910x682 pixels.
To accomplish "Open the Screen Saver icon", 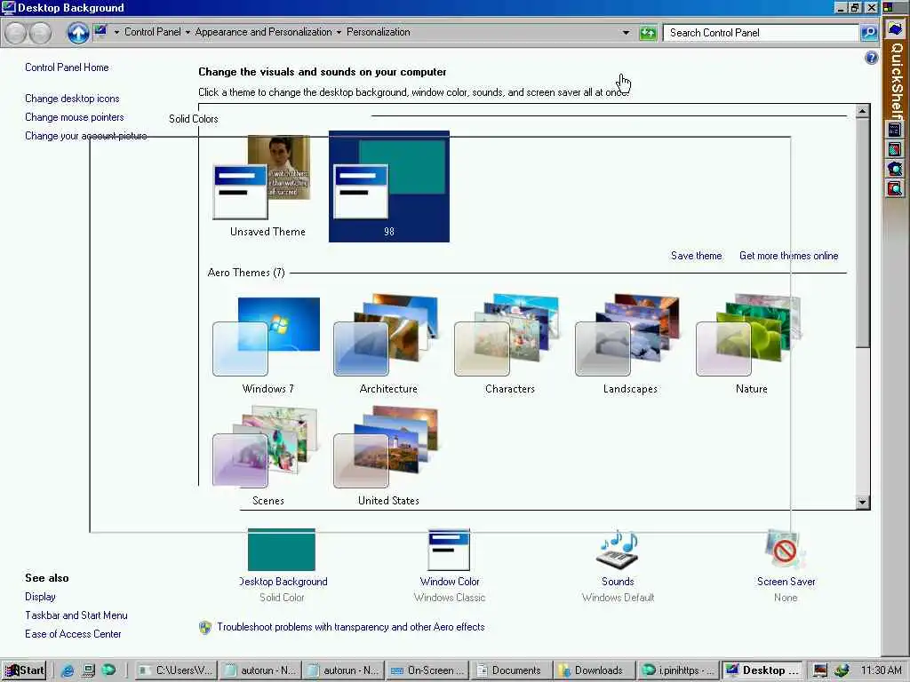I will click(786, 550).
